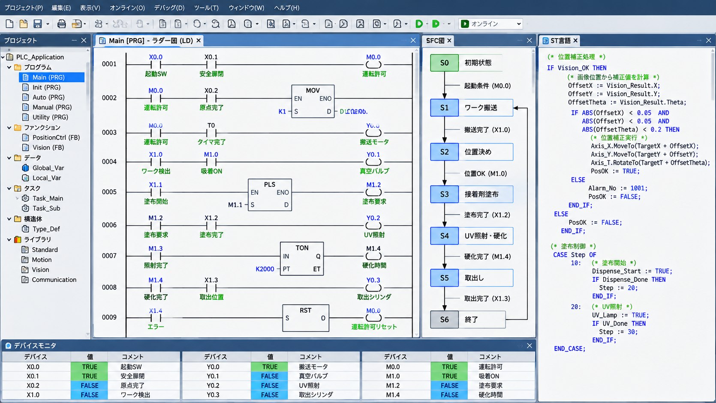Collapse the ライブラリ folder
The height and width of the screenshot is (403, 716).
coord(9,239)
